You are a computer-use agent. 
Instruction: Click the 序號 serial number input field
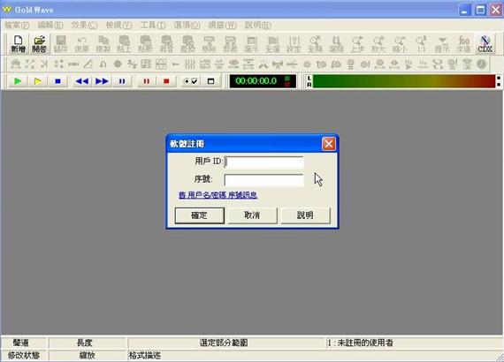pos(263,180)
